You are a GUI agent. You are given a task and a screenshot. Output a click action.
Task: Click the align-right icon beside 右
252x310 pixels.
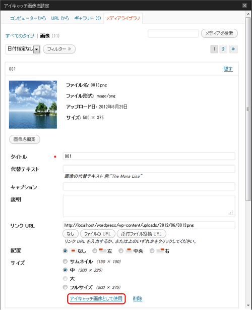point(160,251)
